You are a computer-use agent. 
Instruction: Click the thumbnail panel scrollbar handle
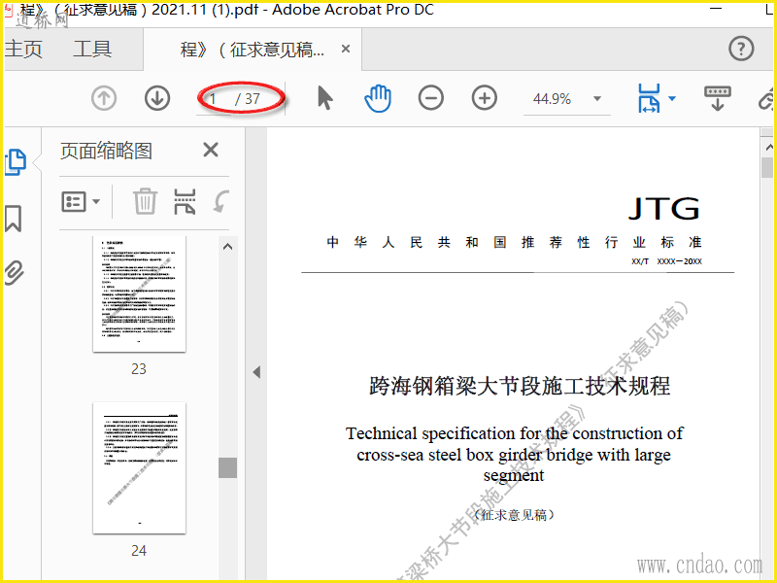tap(227, 467)
